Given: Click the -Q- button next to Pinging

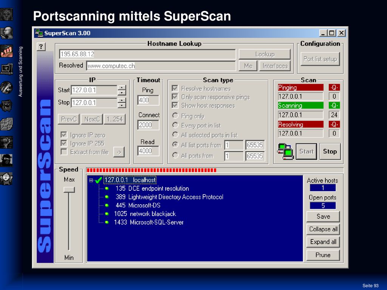Looking at the screenshot, I should 334,88.
